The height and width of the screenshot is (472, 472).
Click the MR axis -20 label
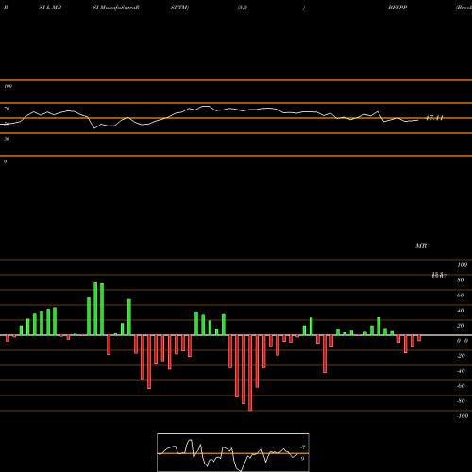click(x=461, y=356)
